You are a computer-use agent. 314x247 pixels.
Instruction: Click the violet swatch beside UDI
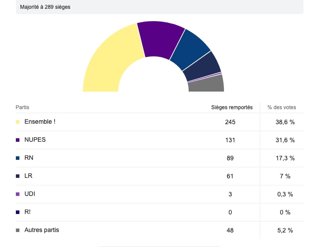[x=18, y=194]
